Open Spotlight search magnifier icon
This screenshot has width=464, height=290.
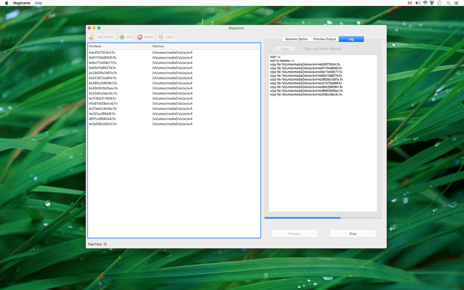448,3
